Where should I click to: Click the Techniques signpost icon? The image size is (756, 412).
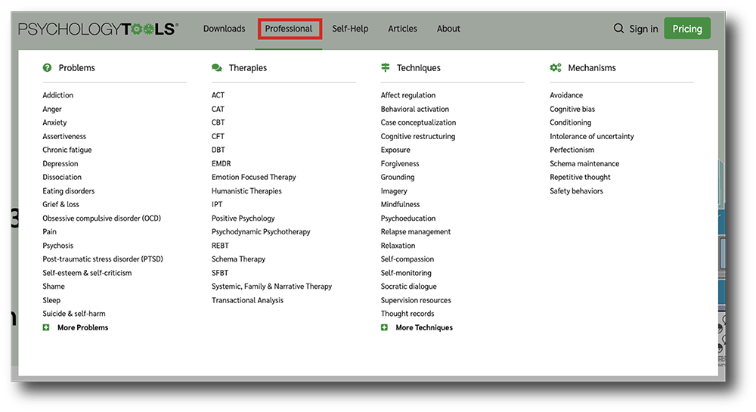[x=386, y=68]
